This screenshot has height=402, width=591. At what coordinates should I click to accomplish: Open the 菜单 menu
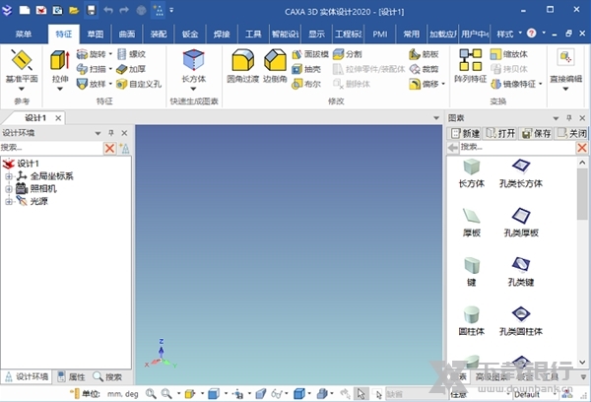[24, 34]
